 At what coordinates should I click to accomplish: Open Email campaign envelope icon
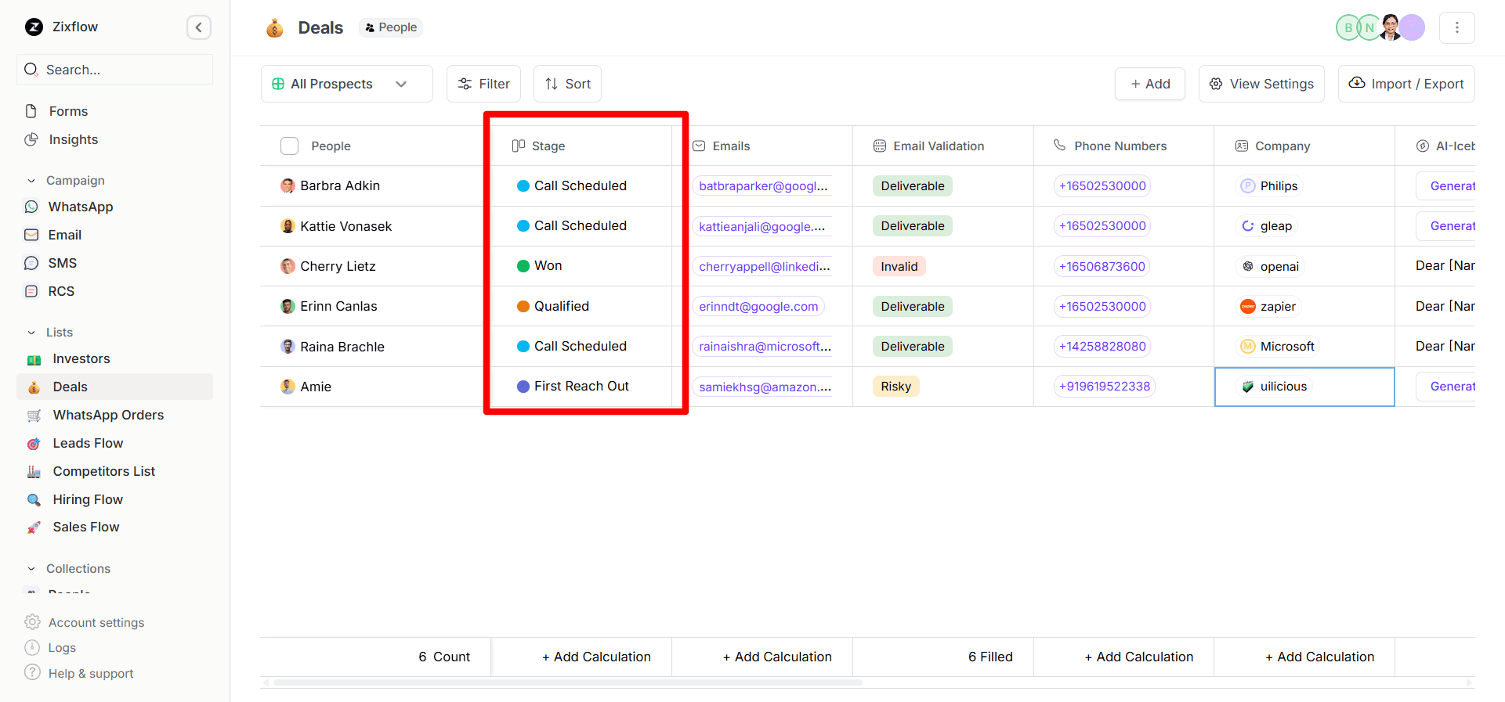31,235
